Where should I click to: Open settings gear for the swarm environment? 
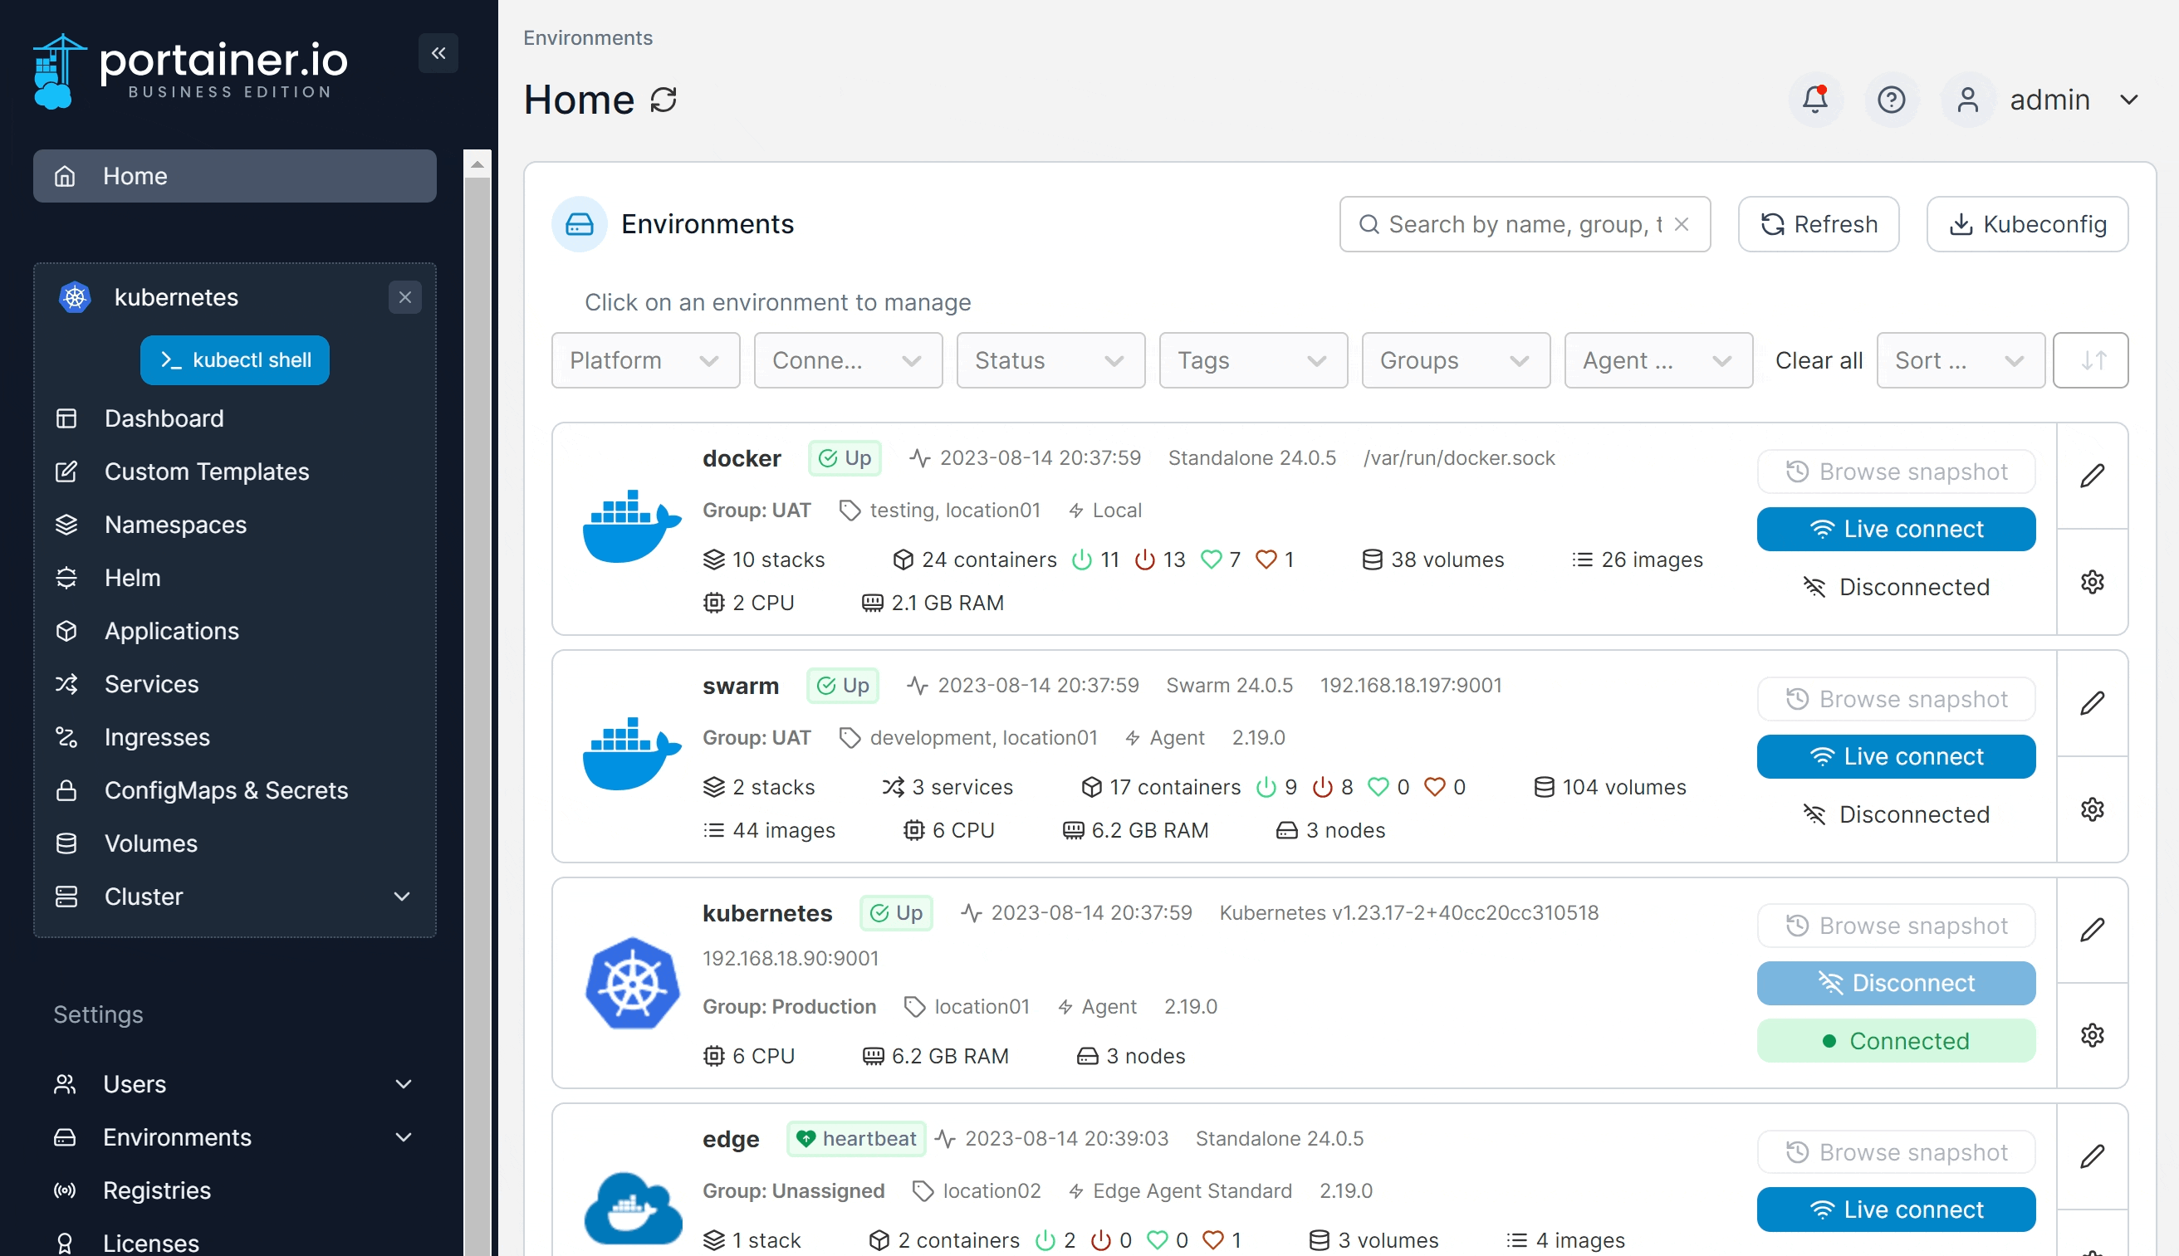pos(2092,809)
